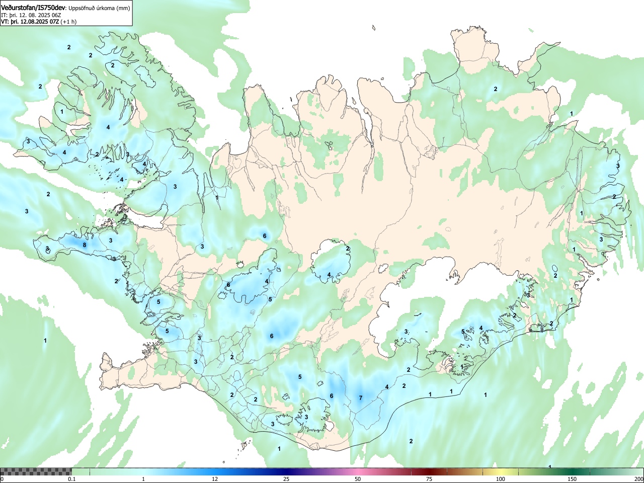Click the 7 mm precipitation value on the map
The width and height of the screenshot is (644, 483).
[x=361, y=398]
